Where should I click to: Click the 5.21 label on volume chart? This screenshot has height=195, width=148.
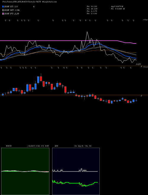click(x=138, y=64)
